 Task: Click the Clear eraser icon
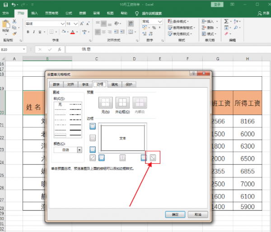pos(226,34)
